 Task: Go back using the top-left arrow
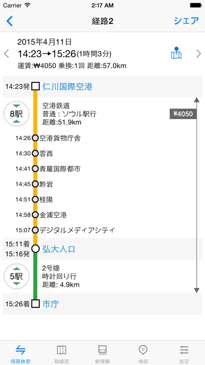coord(10,21)
